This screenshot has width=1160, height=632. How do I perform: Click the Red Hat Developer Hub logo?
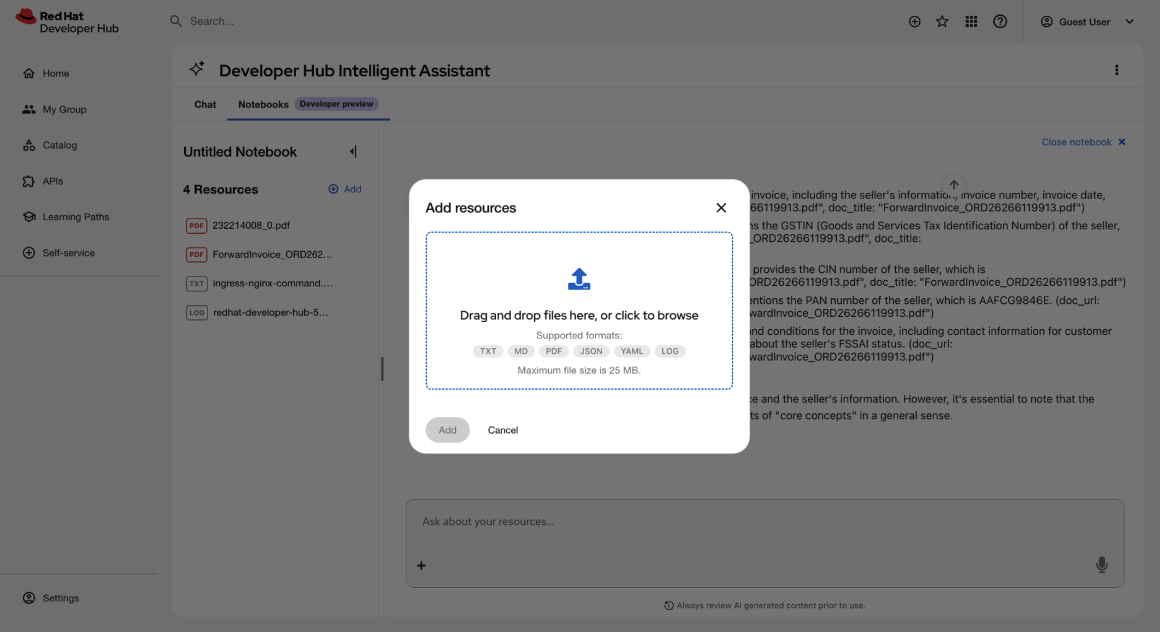click(67, 22)
